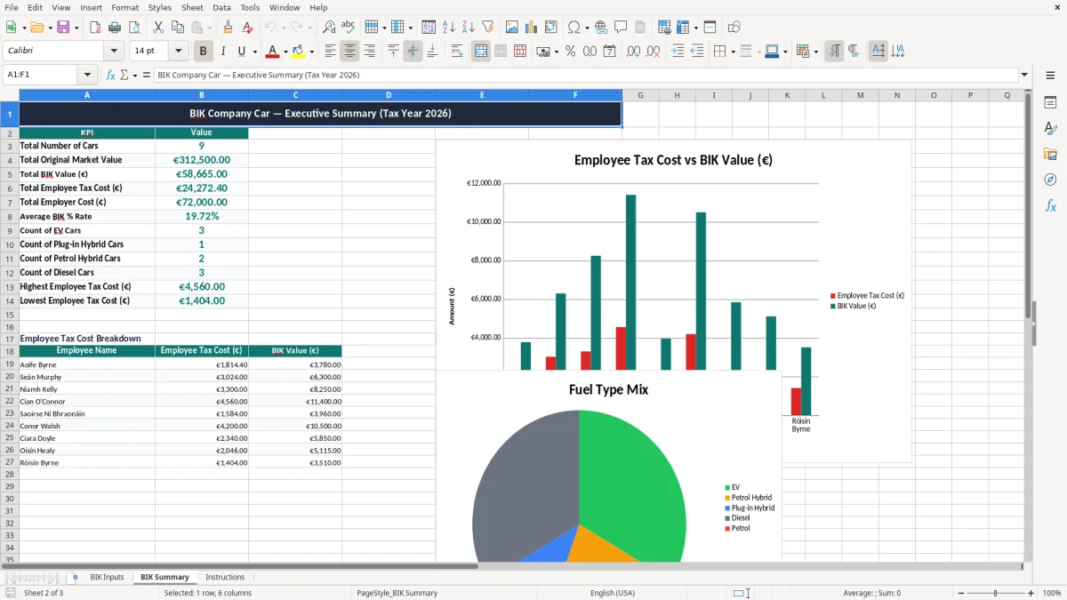Insert a chart
The height and width of the screenshot is (600, 1067).
[x=532, y=28]
